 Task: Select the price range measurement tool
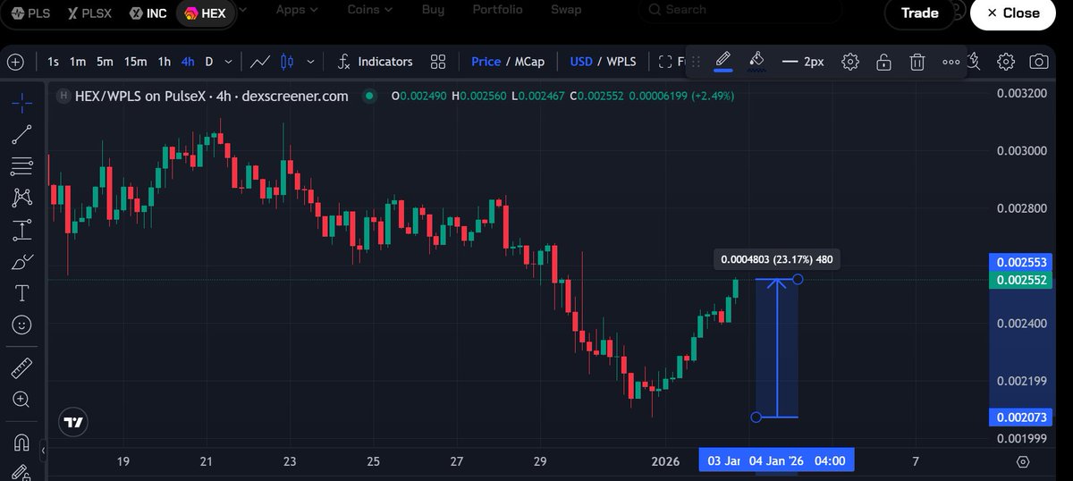tap(22, 230)
